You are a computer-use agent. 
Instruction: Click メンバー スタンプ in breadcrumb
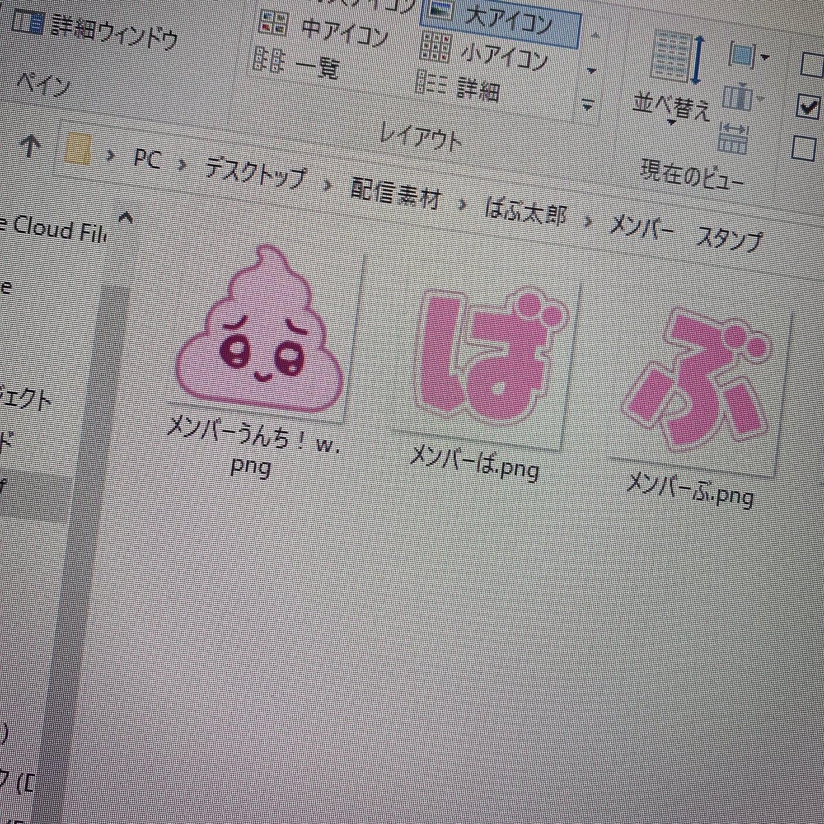(x=687, y=233)
